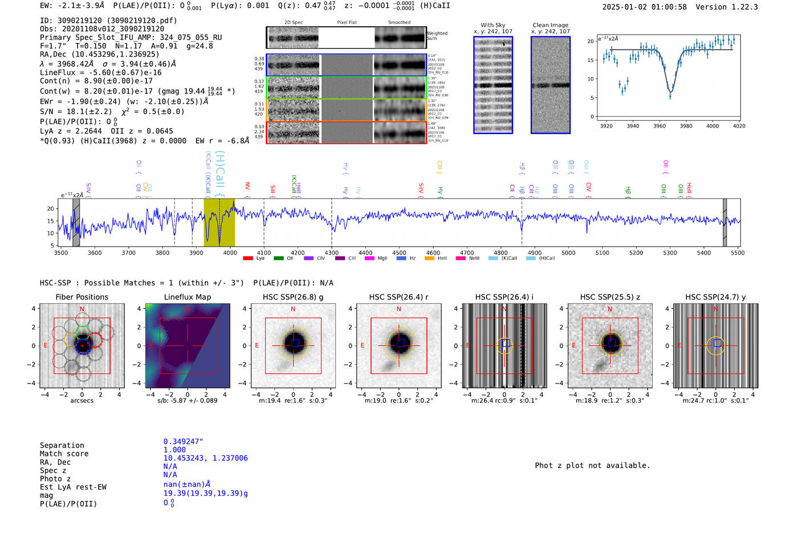The height and width of the screenshot is (543, 798).
Task: Select the red-bordered 2D fiber spectrum row
Action: click(347, 133)
